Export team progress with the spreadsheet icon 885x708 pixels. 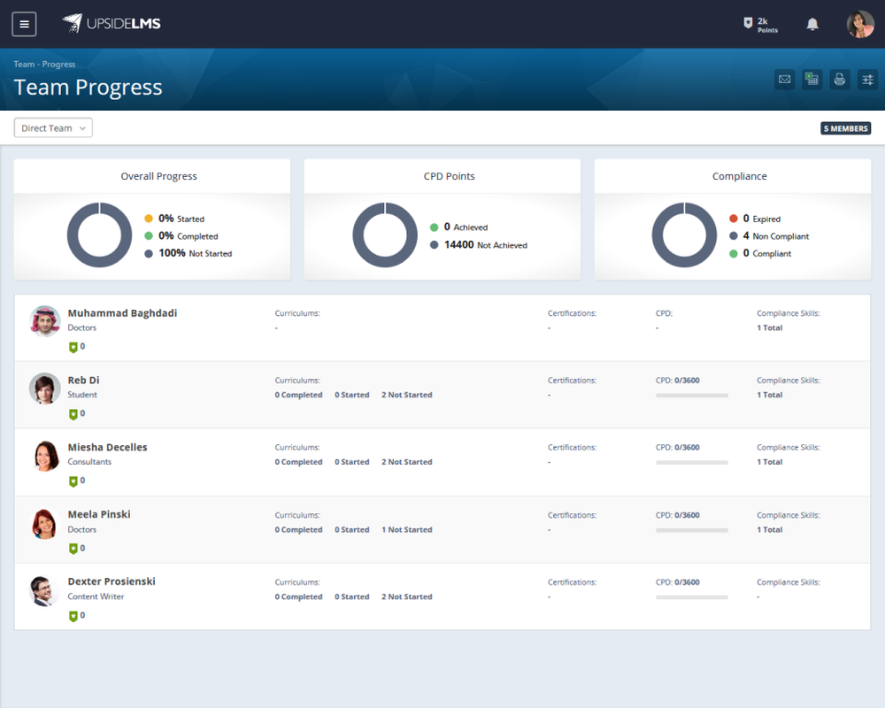[x=812, y=79]
